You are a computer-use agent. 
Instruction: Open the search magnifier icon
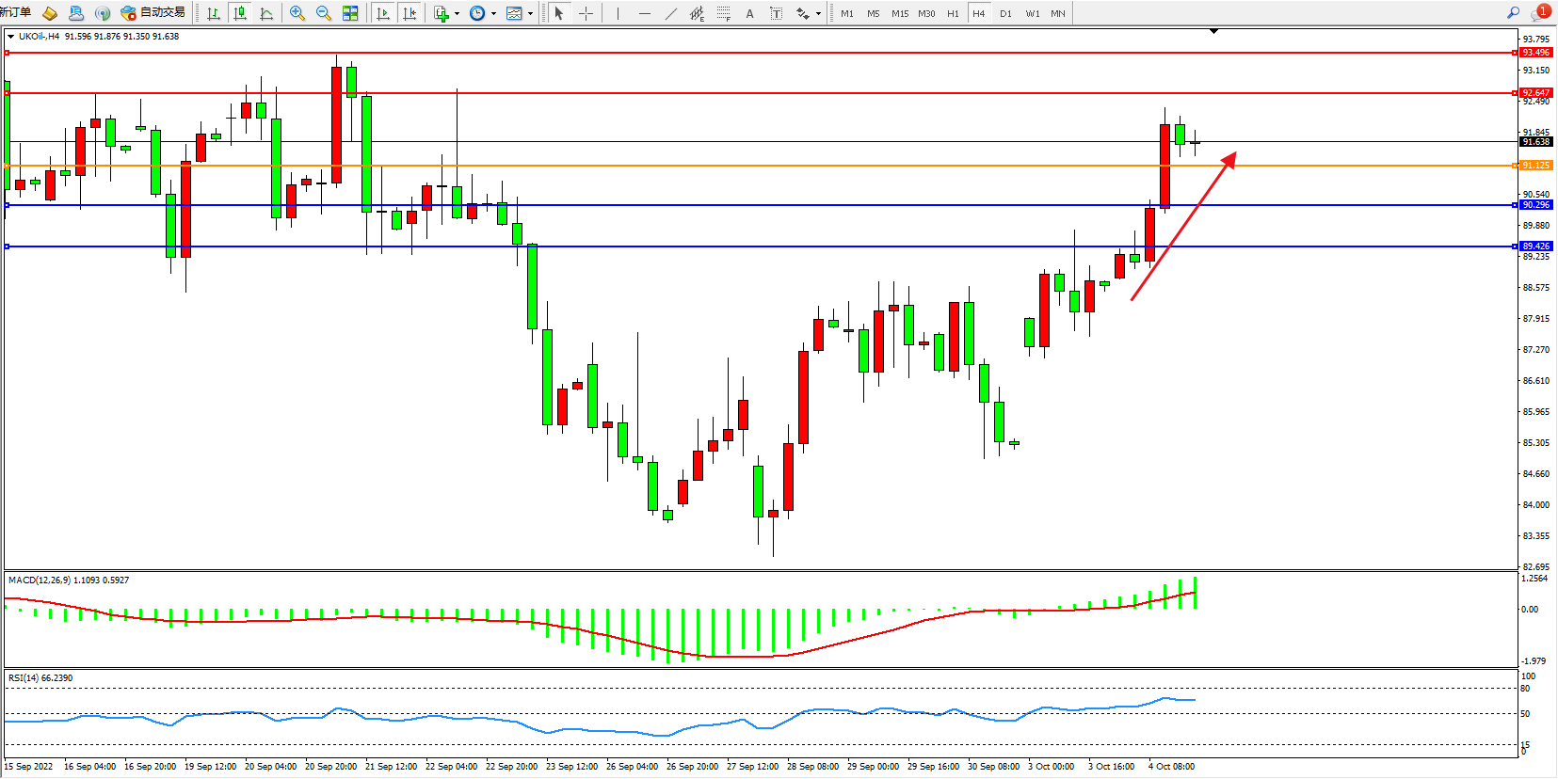pos(1513,13)
